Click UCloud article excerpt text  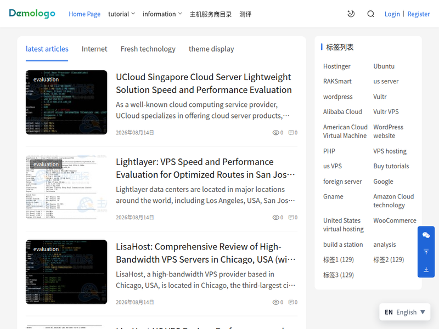pyautogui.click(x=202, y=110)
